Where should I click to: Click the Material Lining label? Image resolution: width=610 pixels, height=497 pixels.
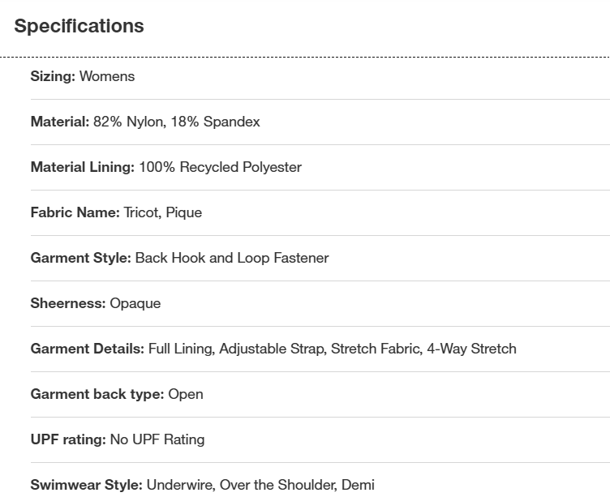[x=82, y=167]
